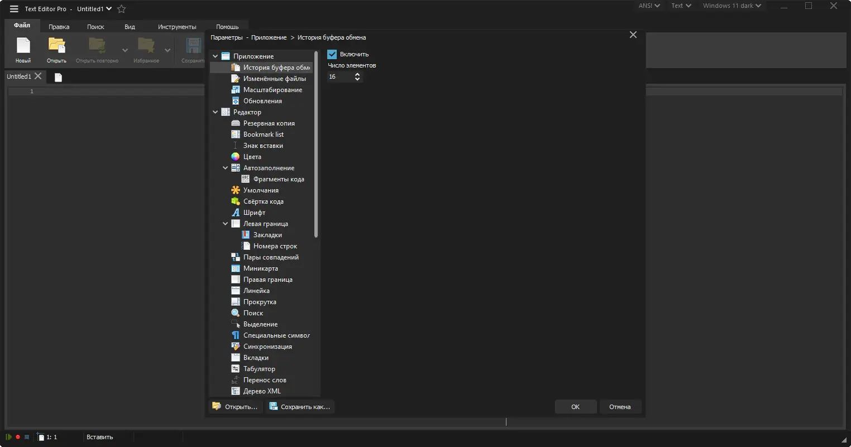Click the Открыть повторно reopen icon

tap(97, 45)
